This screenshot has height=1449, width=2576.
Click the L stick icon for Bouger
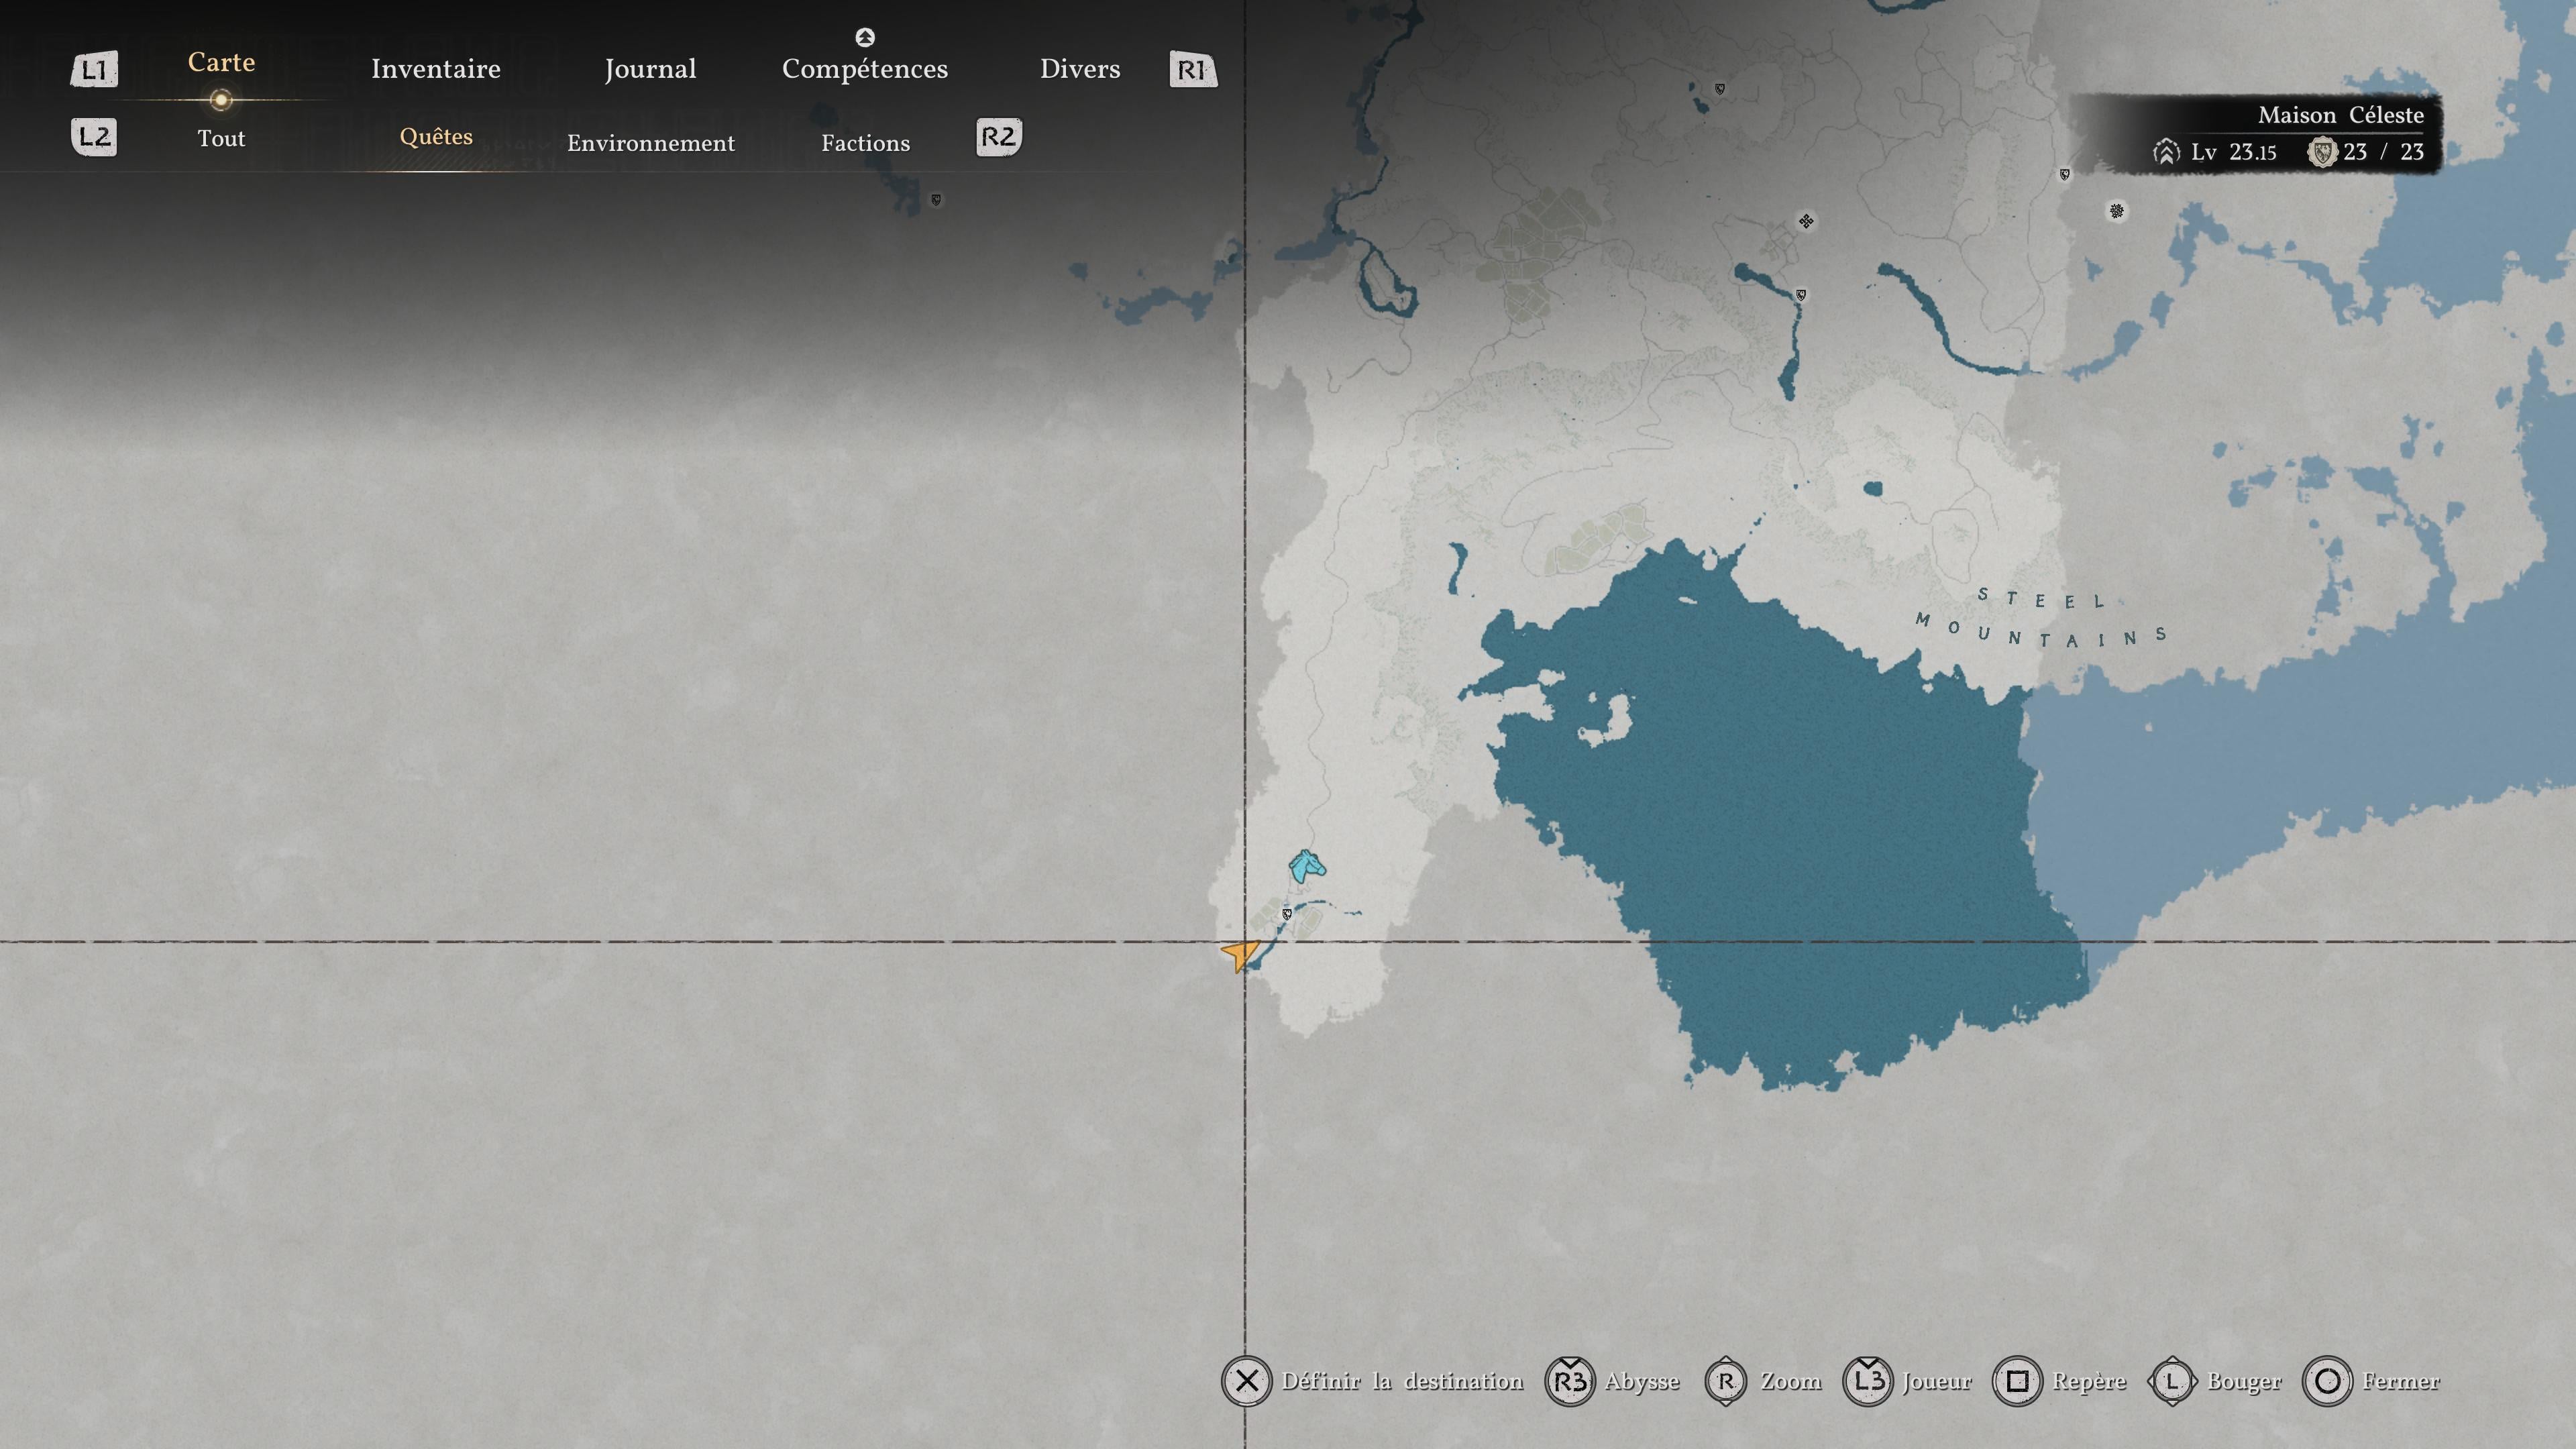tap(2172, 1381)
